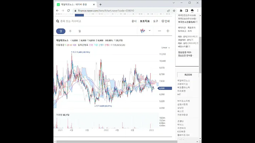Click the previous page arrow under recent list

pos(180,139)
